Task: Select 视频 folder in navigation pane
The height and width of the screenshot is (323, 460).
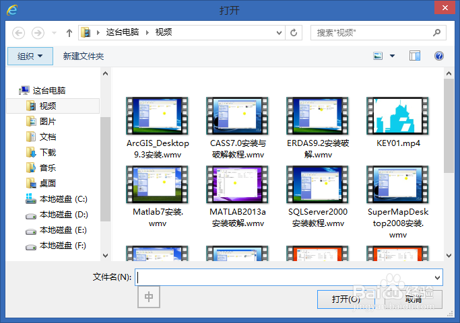Action: [x=53, y=106]
